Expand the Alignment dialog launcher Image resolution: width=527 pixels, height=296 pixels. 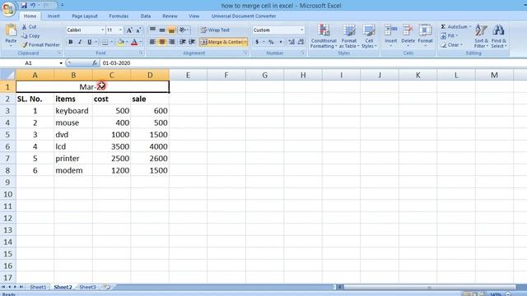pos(245,53)
